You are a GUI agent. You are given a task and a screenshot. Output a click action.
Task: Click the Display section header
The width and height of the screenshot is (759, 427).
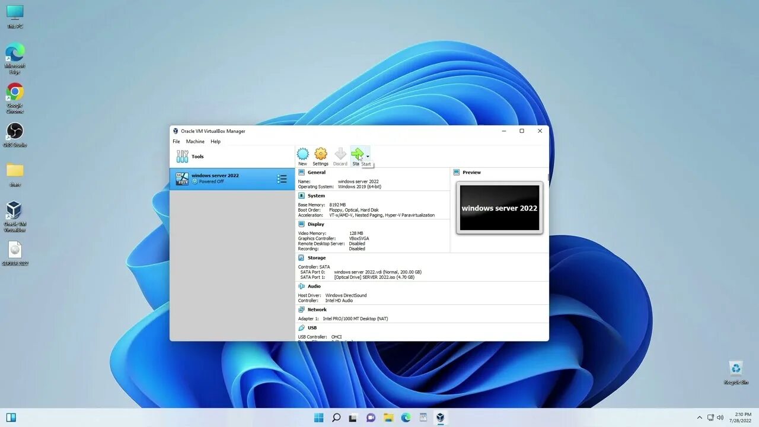click(316, 224)
